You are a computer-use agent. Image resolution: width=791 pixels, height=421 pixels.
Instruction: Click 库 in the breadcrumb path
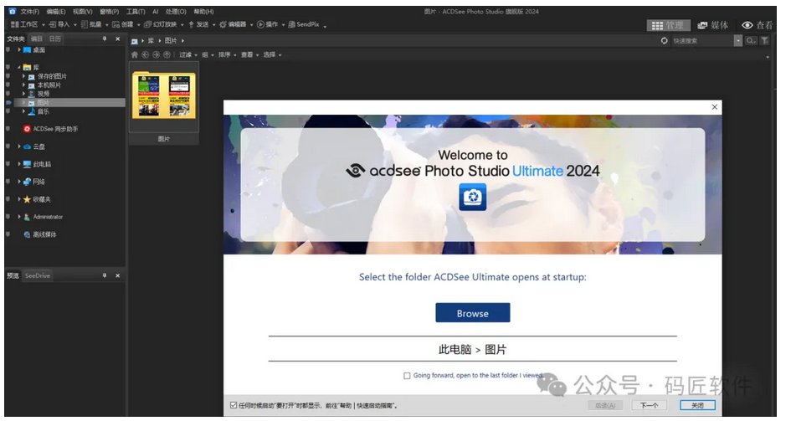click(x=151, y=41)
